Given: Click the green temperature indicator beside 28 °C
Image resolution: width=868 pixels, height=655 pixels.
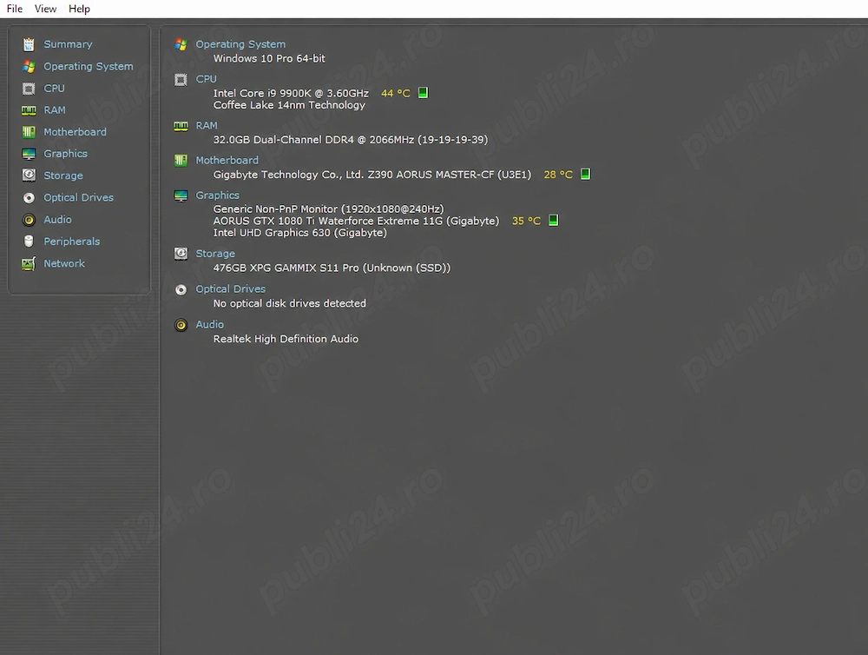Looking at the screenshot, I should click(585, 174).
